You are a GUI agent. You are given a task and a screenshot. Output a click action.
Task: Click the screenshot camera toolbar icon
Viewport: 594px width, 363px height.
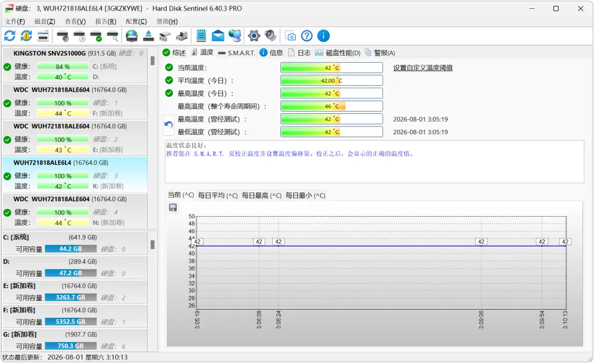point(290,36)
